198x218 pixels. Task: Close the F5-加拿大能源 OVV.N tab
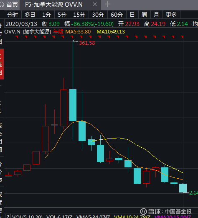coord(95,5)
